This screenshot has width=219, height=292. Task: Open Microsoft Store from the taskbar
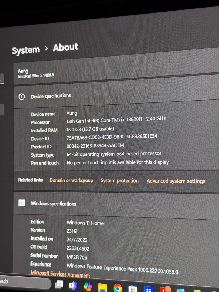point(133,289)
